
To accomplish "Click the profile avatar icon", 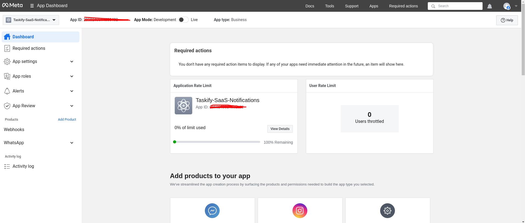I will point(507,6).
